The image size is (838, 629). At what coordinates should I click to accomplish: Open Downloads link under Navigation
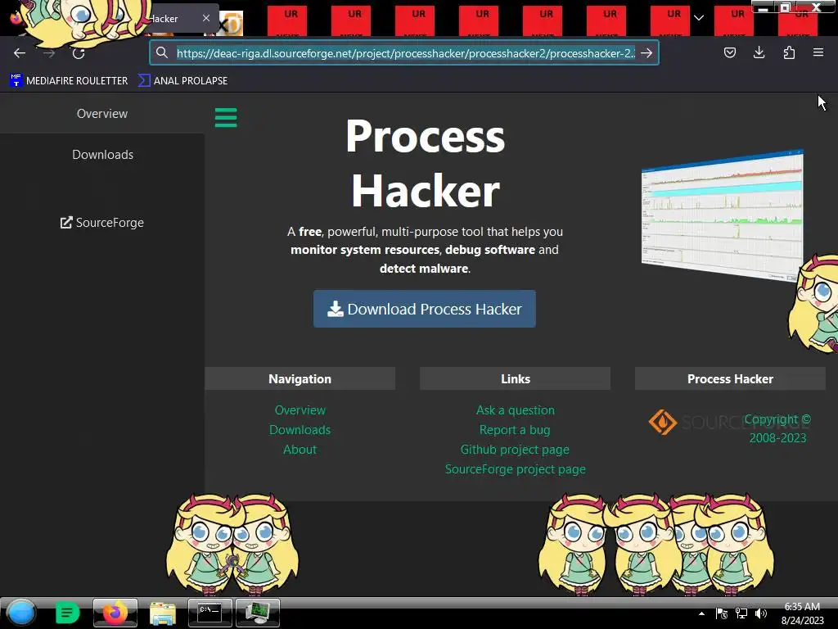(300, 430)
